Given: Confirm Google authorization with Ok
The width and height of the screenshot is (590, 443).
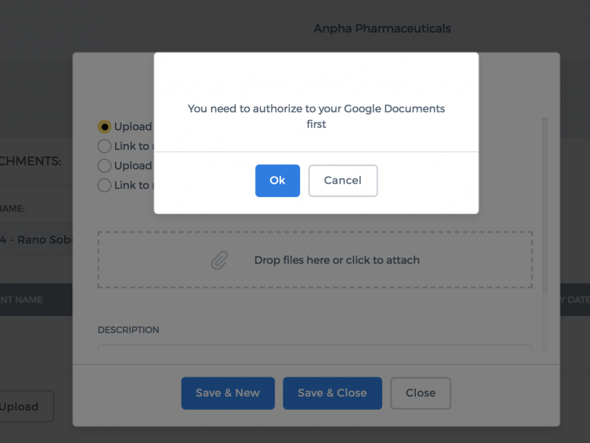Looking at the screenshot, I should (x=277, y=180).
